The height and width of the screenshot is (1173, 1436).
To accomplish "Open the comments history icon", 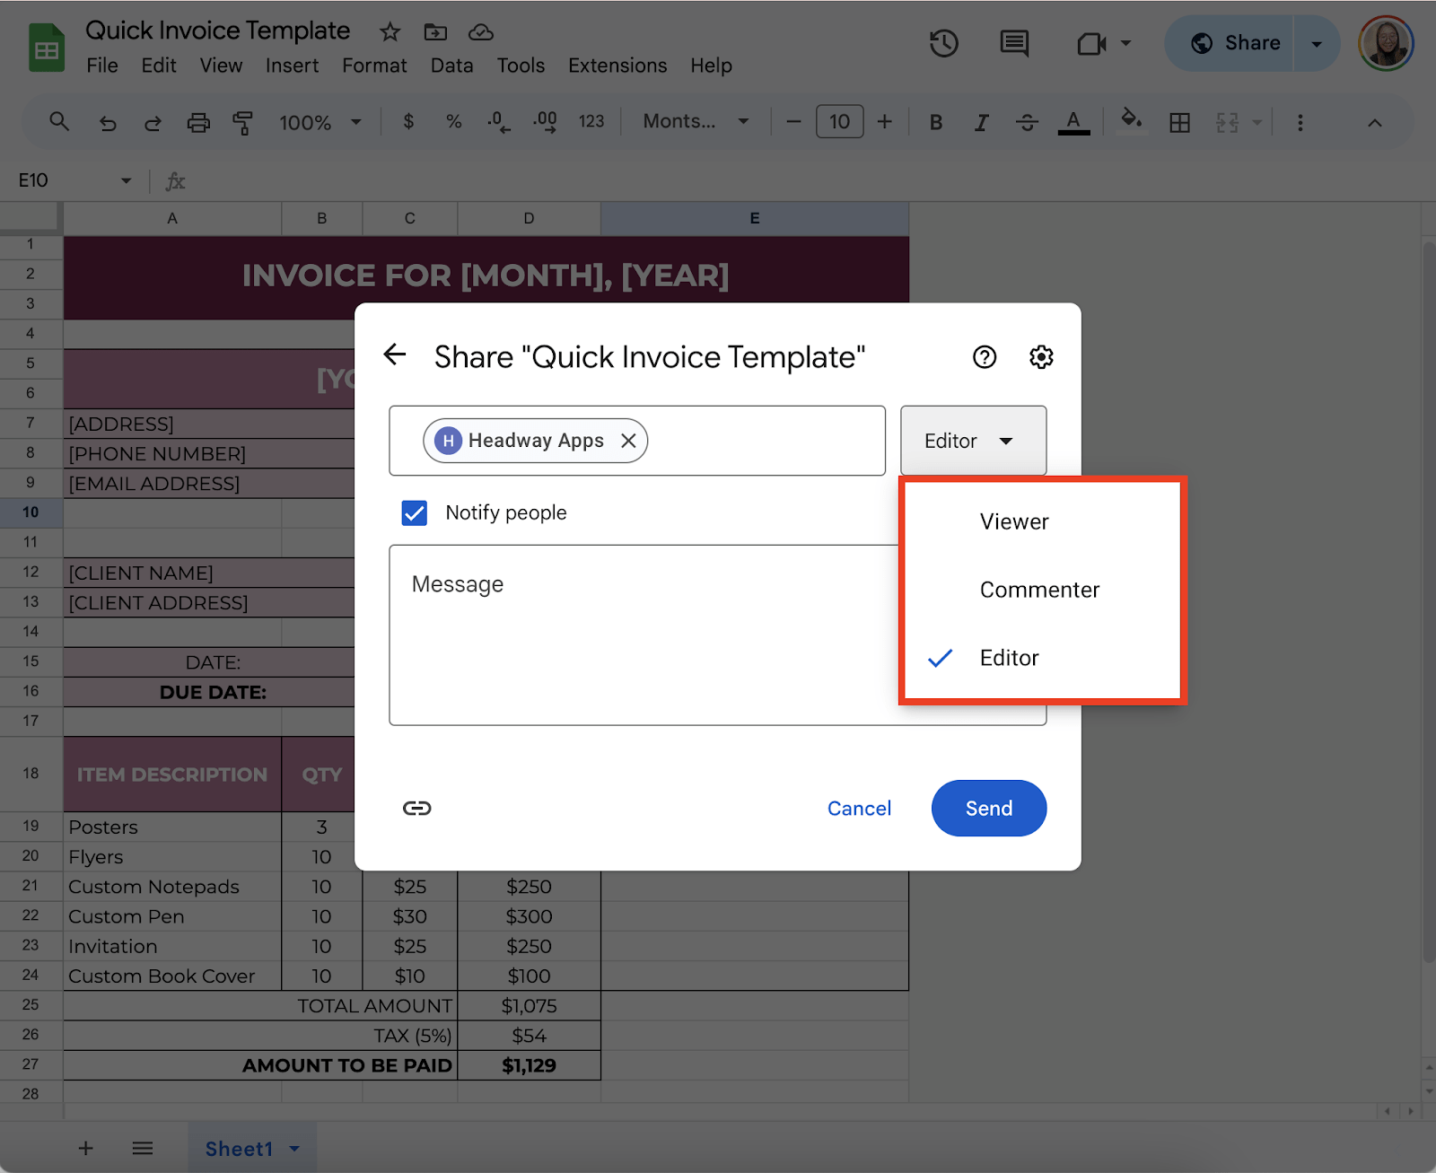I will click(1014, 43).
